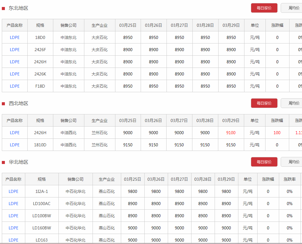Click the 东北地区 section heading
This screenshot has width=302, height=244.
click(19, 8)
